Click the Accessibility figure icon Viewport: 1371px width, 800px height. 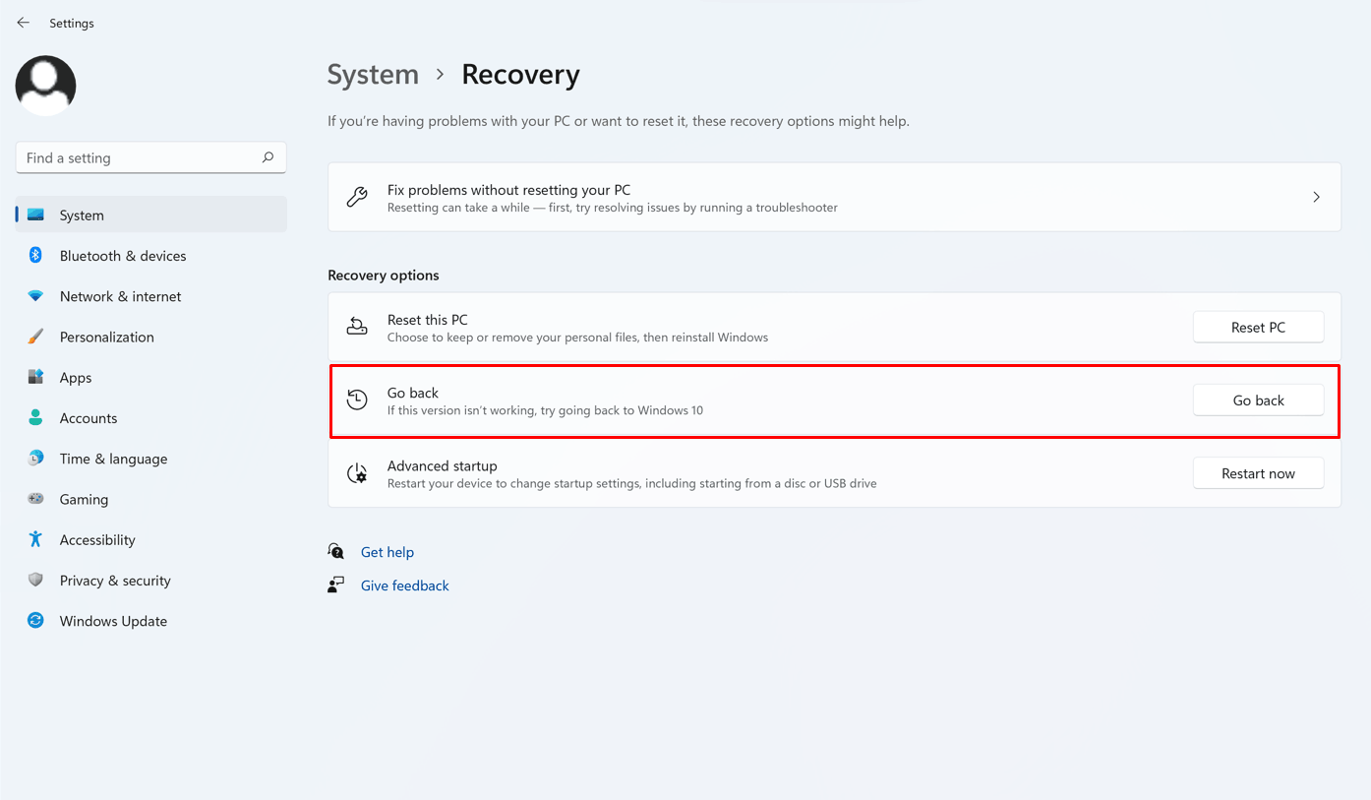click(35, 539)
